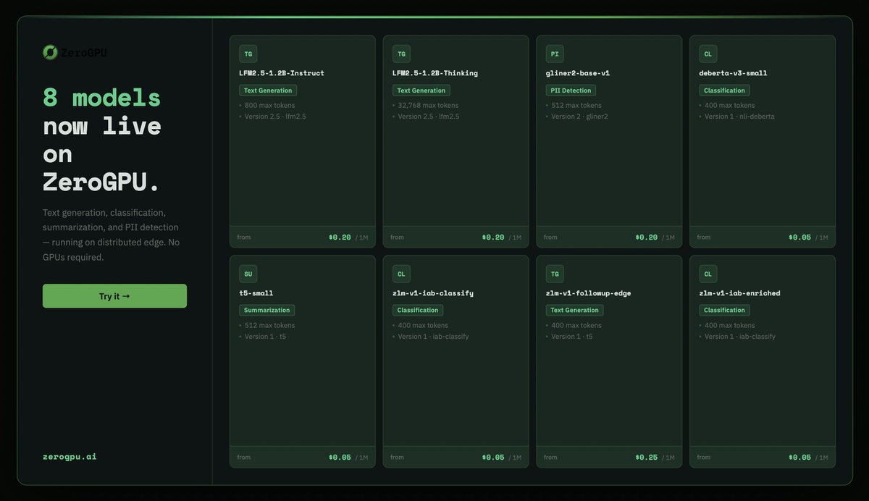
Task: Click 400 max tokens on deberta-v3-small card
Action: [x=730, y=105]
